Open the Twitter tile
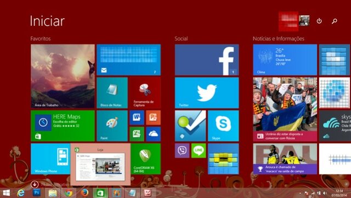The image size is (351, 198). pos(207,93)
